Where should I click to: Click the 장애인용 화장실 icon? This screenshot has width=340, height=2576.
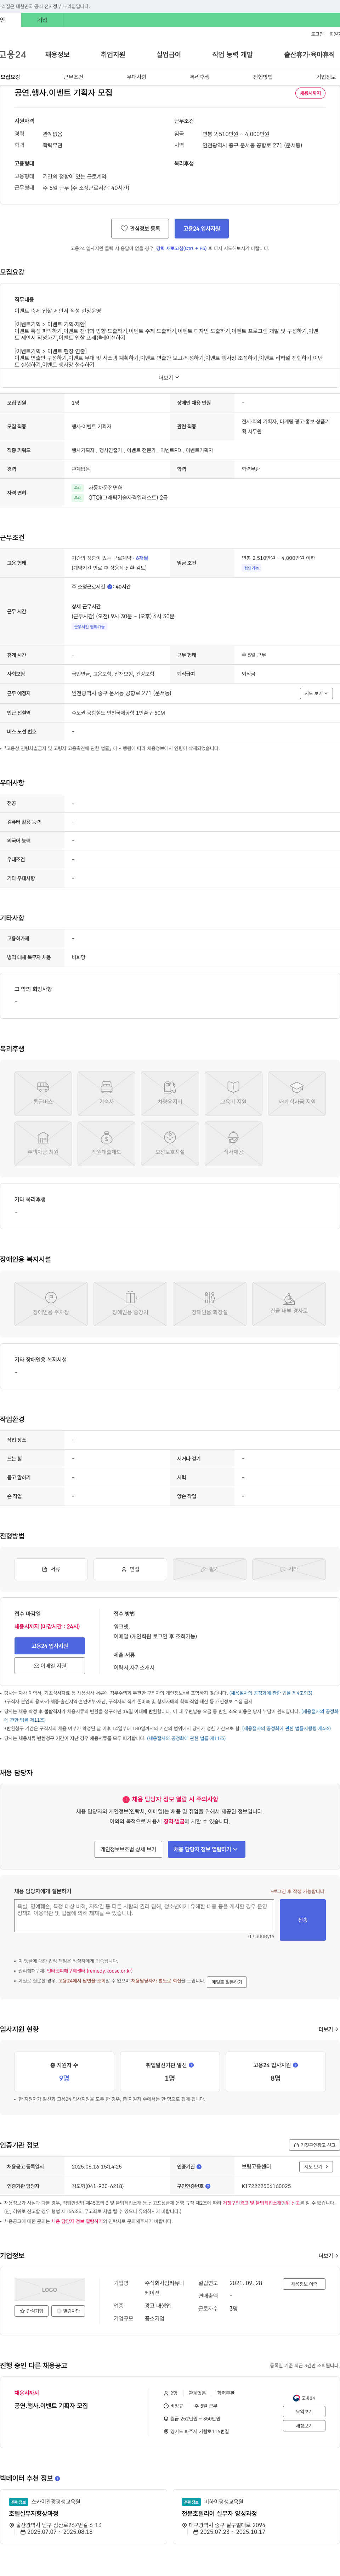pos(209,1304)
